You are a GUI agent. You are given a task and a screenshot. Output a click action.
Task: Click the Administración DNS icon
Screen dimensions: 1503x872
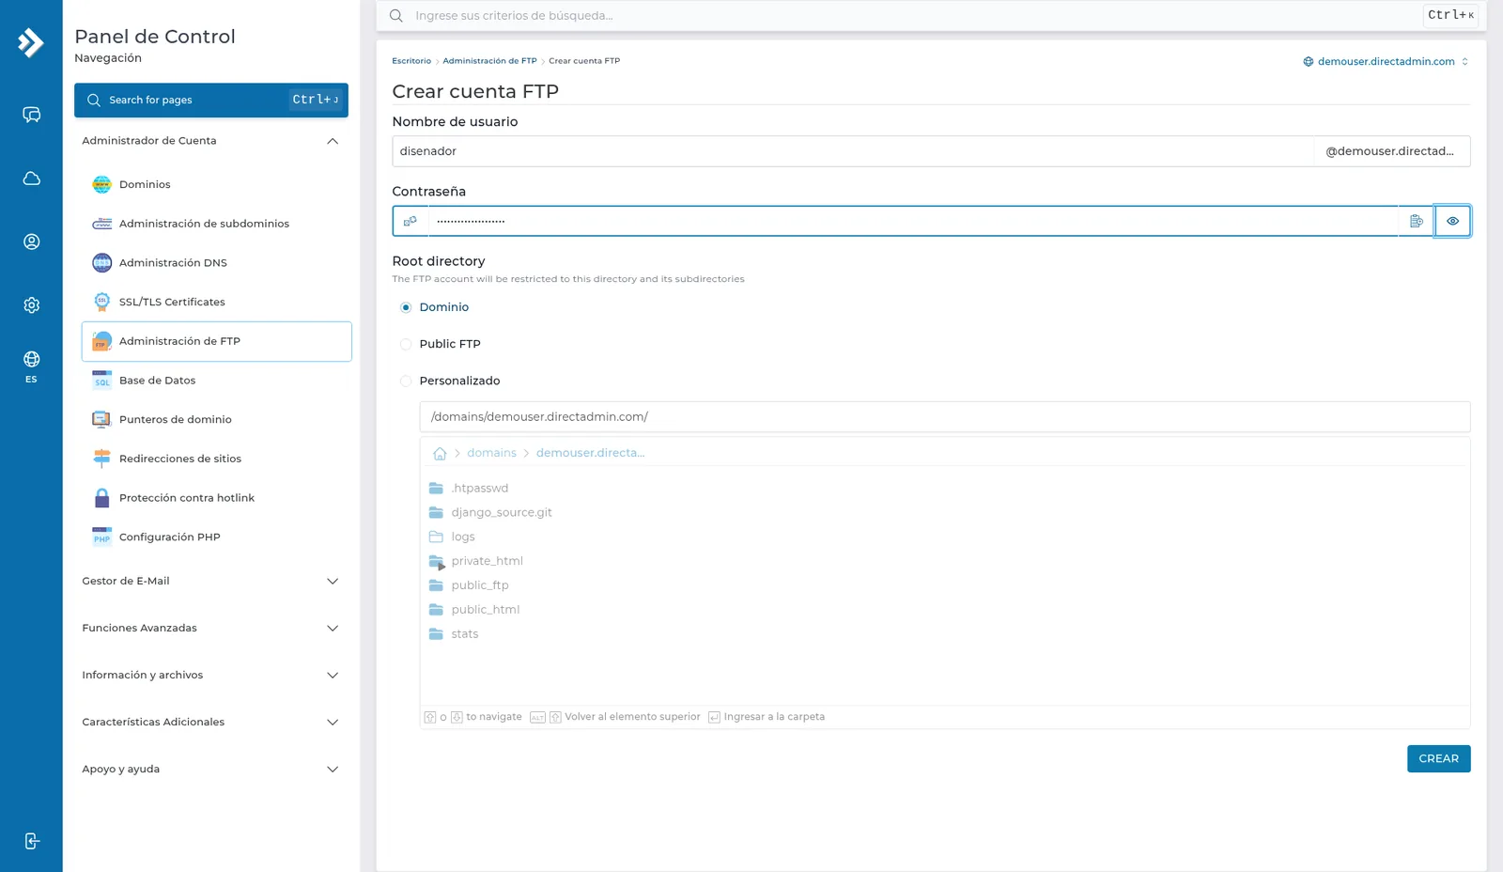coord(101,263)
